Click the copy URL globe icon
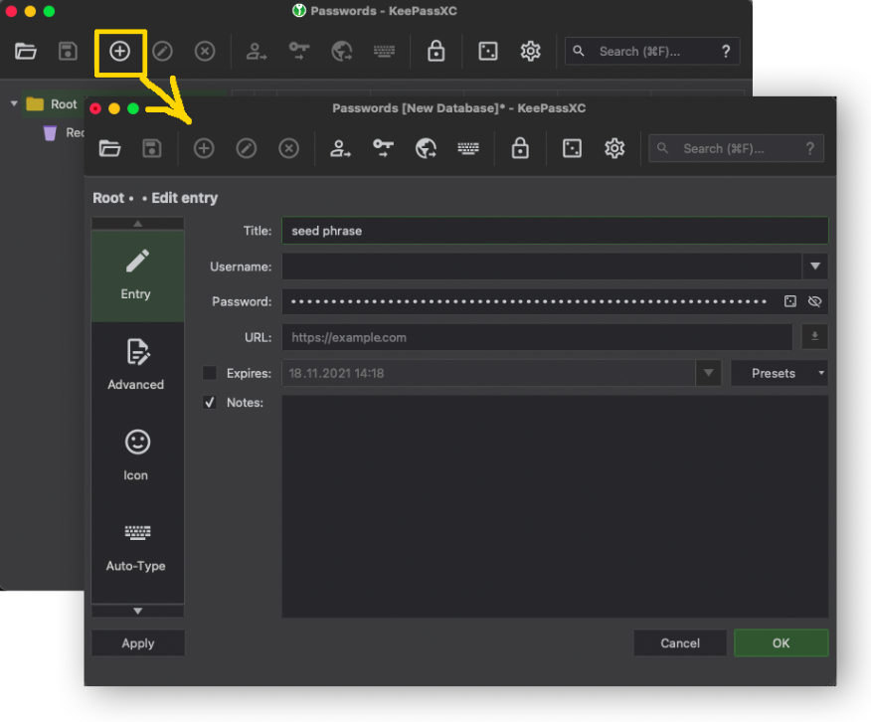The width and height of the screenshot is (871, 722). tap(427, 149)
